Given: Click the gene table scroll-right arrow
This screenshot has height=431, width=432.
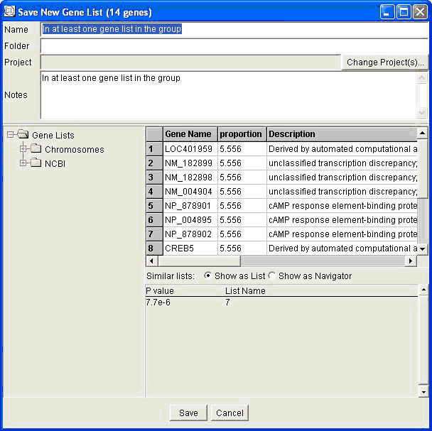Looking at the screenshot, I should click(x=410, y=261).
